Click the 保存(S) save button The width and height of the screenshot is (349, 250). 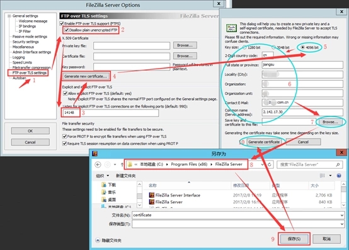pyautogui.click(x=294, y=239)
